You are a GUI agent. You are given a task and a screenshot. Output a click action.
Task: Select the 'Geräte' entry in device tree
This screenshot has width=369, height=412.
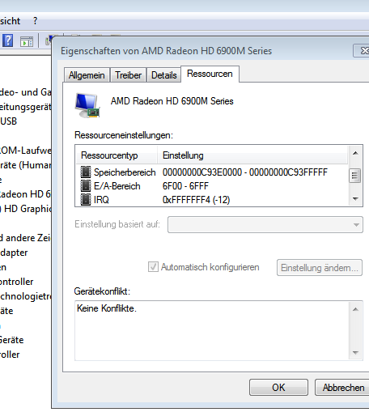pos(11,340)
